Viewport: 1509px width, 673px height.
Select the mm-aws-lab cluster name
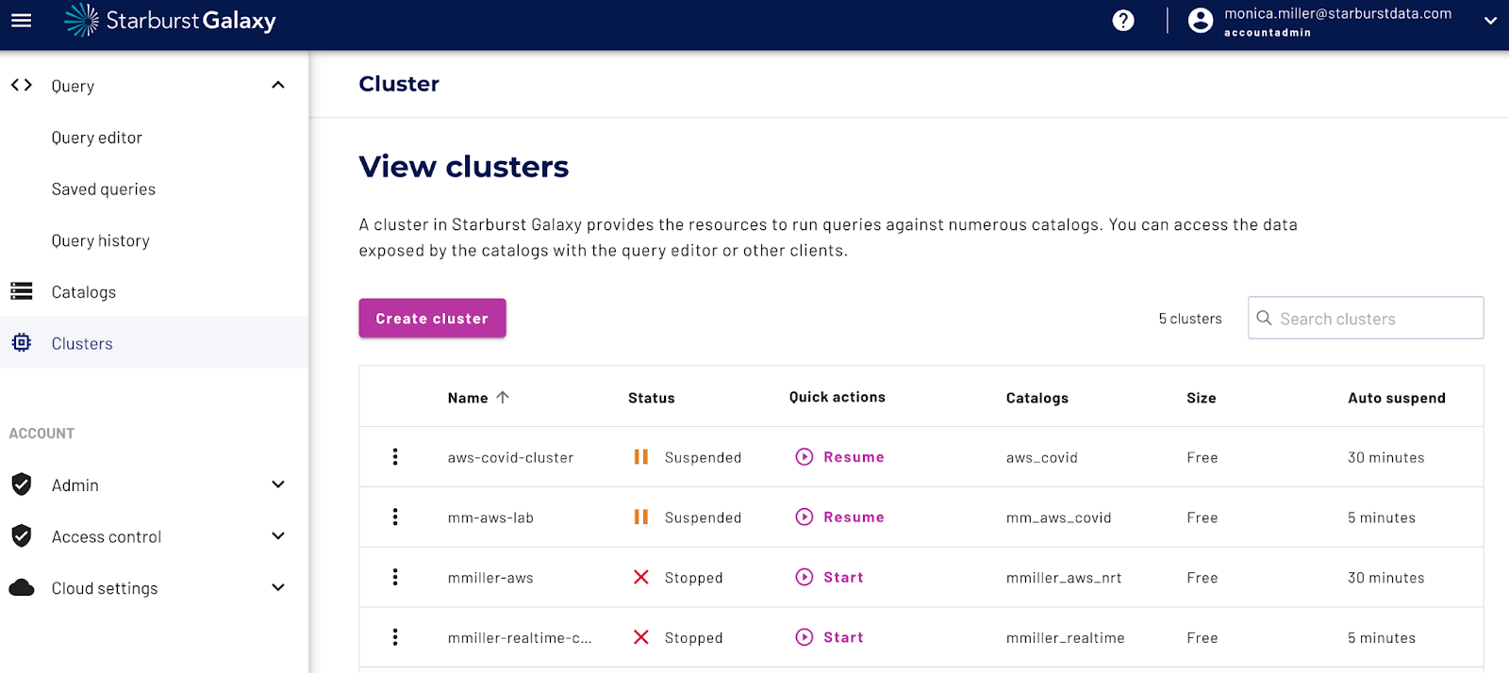[490, 518]
